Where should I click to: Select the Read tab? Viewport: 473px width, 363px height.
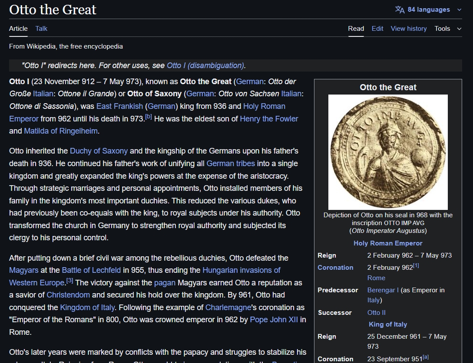pyautogui.click(x=356, y=29)
